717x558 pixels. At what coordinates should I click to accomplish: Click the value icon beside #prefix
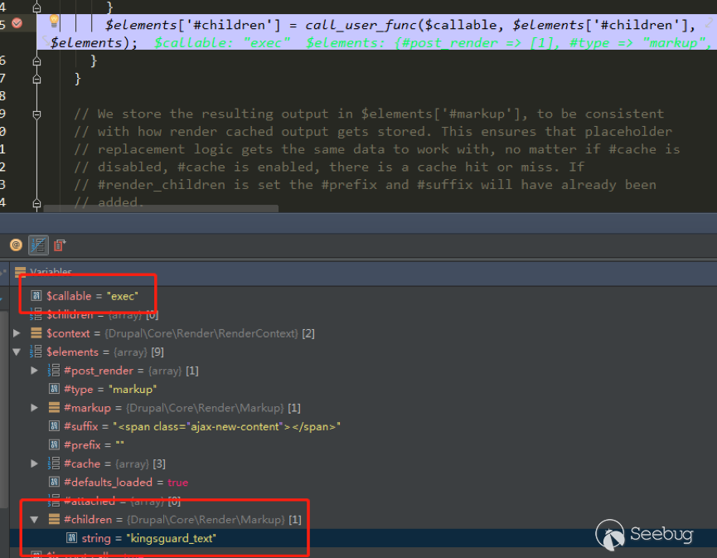click(x=54, y=445)
